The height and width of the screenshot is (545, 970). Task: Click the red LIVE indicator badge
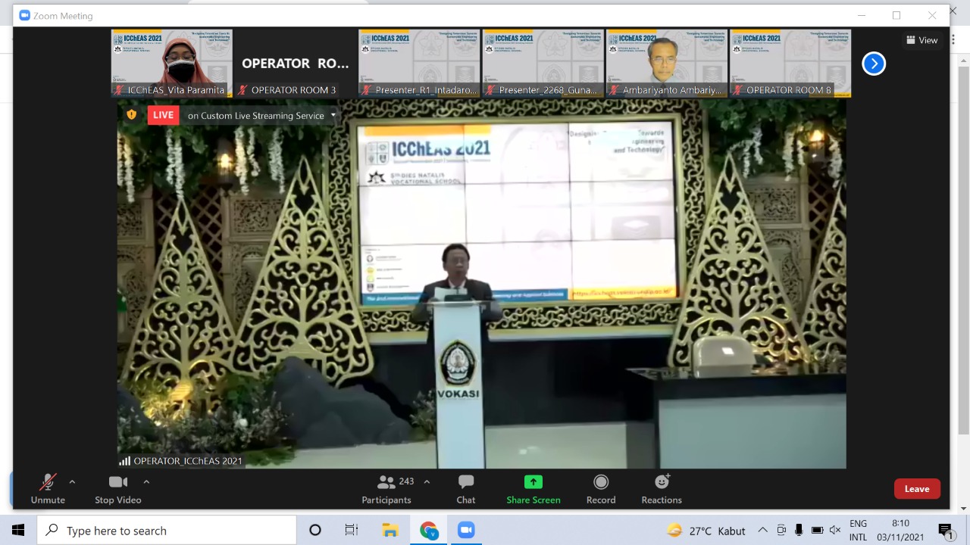tap(163, 115)
